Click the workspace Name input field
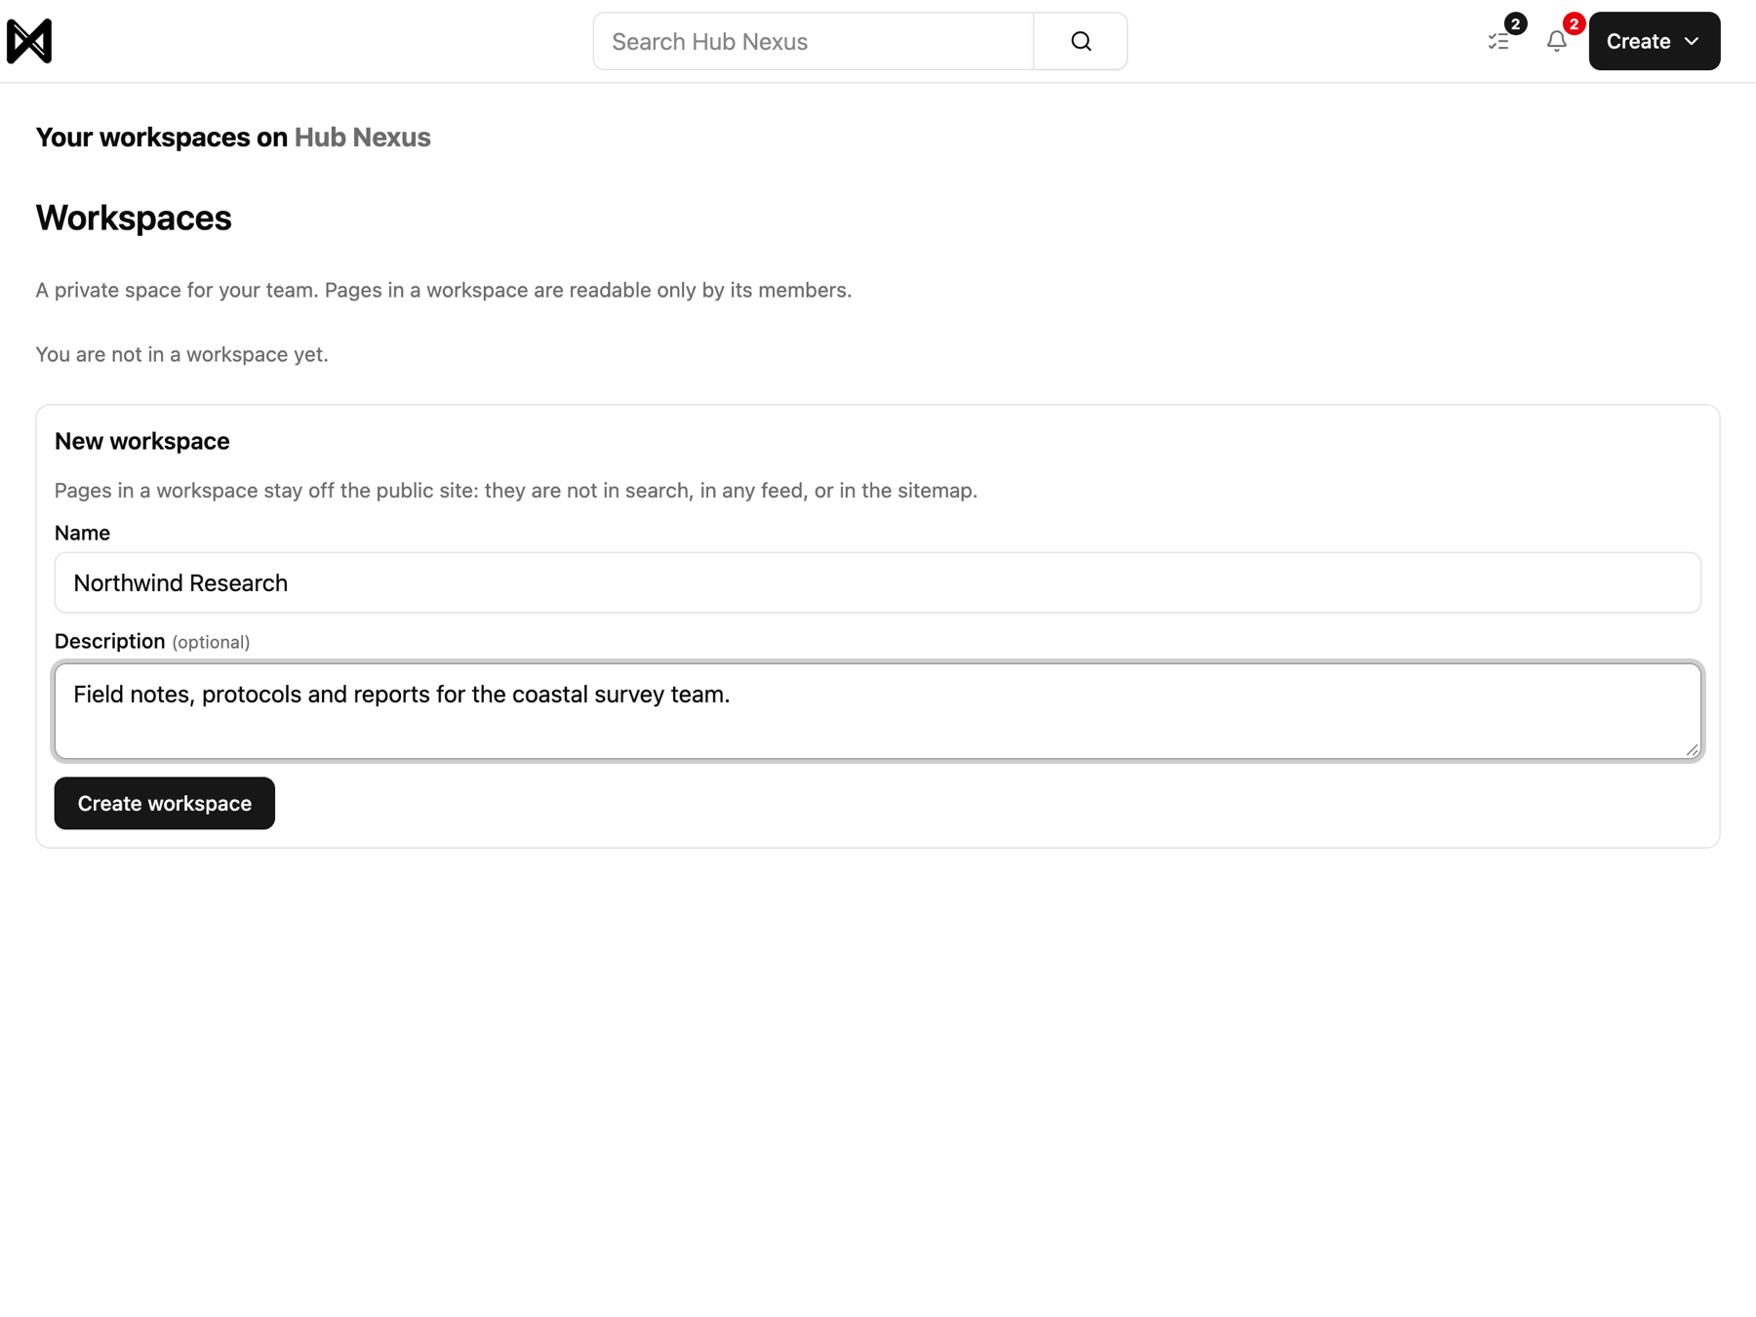Screen dimensions: 1756x1317 [x=877, y=582]
